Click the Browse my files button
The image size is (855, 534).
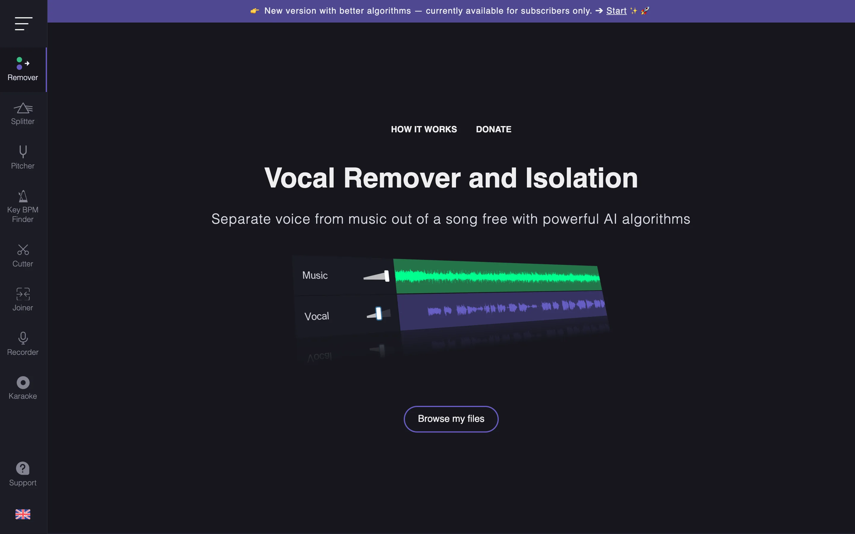(451, 419)
